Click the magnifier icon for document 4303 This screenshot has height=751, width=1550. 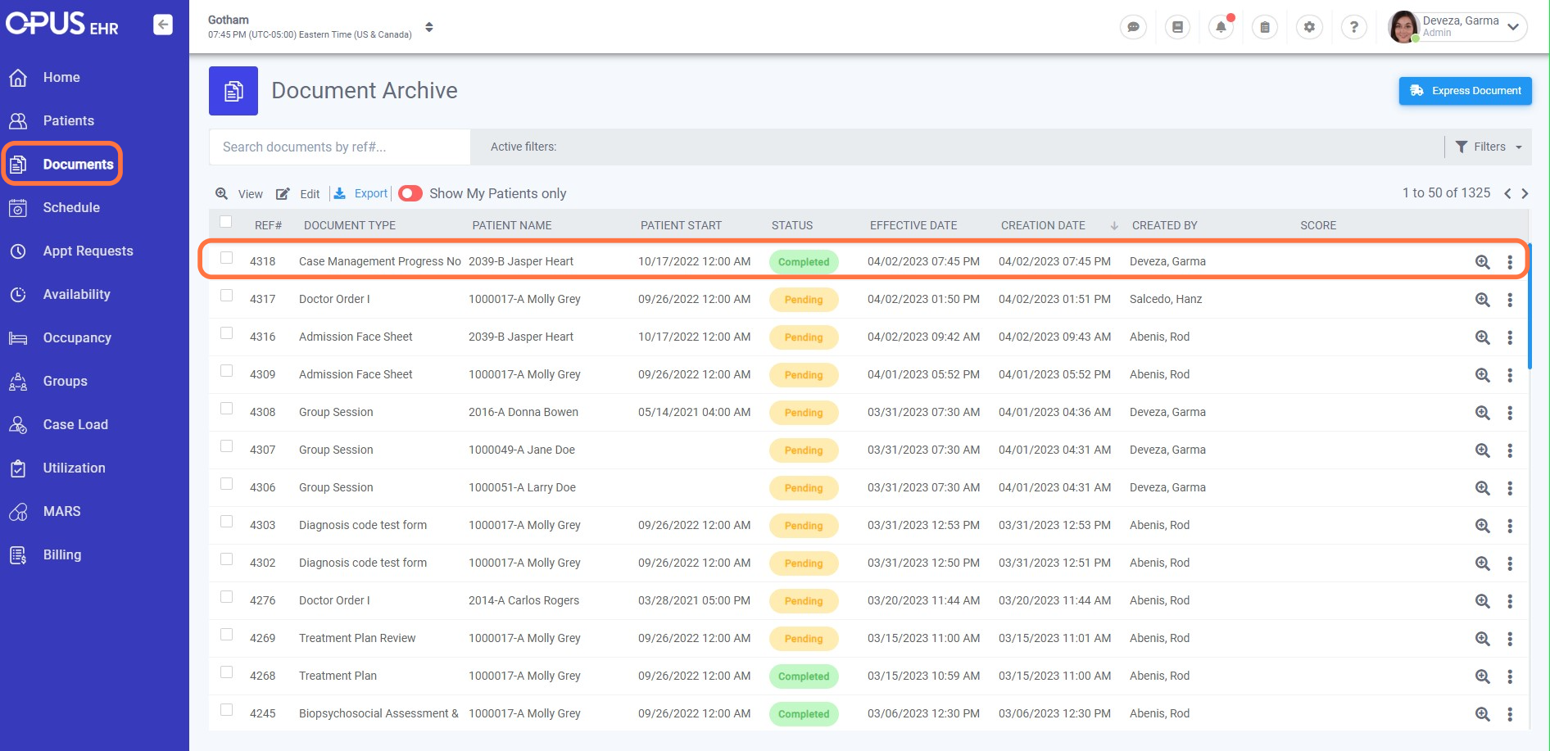(x=1482, y=526)
